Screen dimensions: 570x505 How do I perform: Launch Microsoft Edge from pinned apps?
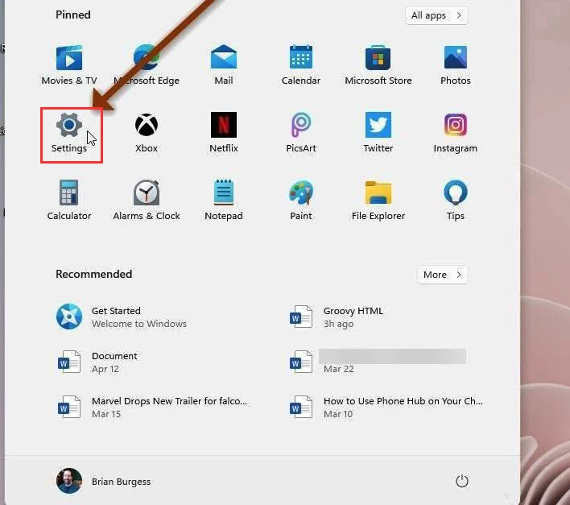[147, 65]
